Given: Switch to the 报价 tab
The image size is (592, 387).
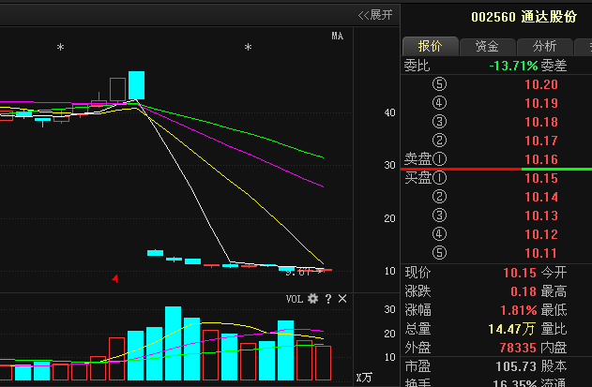Looking at the screenshot, I should tap(430, 46).
